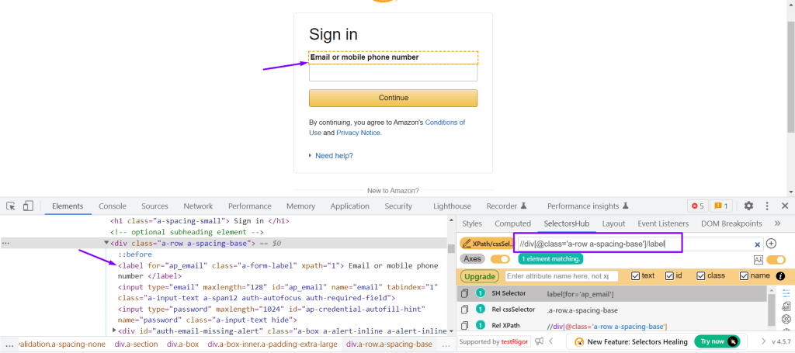Uncheck the text attribute checkbox

636,276
